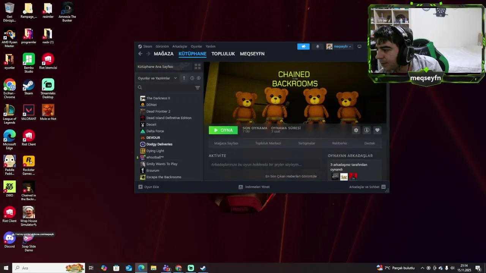The width and height of the screenshot is (486, 273).
Task: Click the first friend avatar who played
Action: (x=335, y=177)
